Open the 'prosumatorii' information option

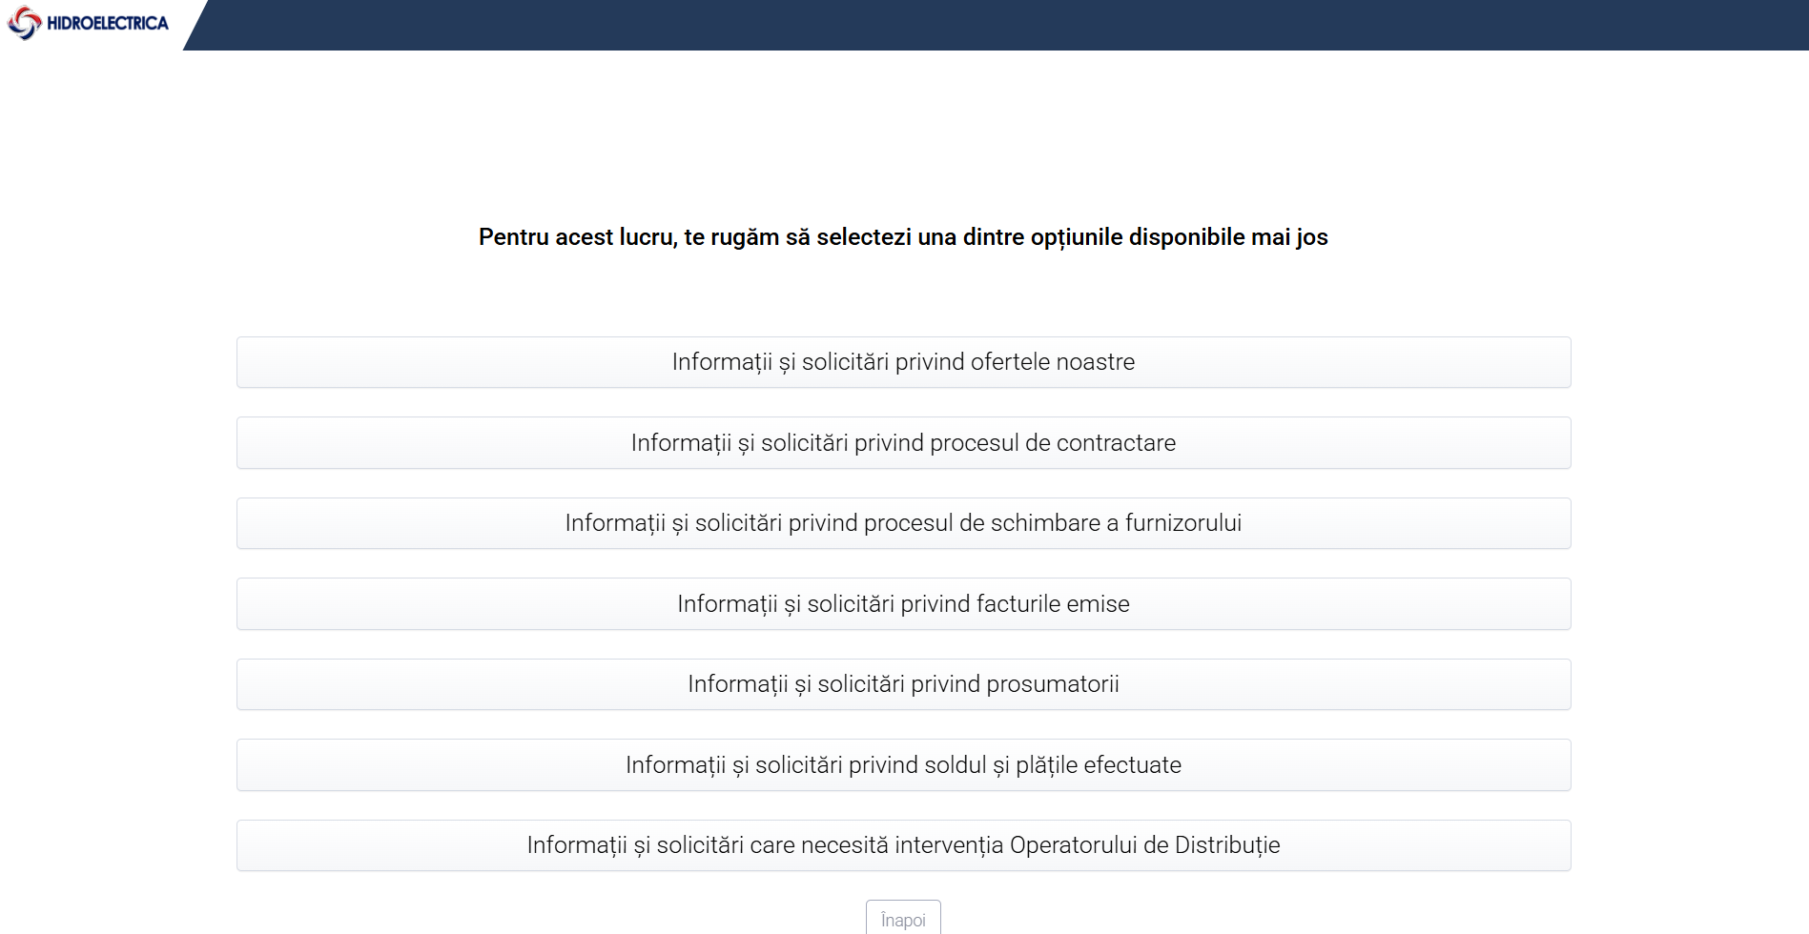pos(903,684)
